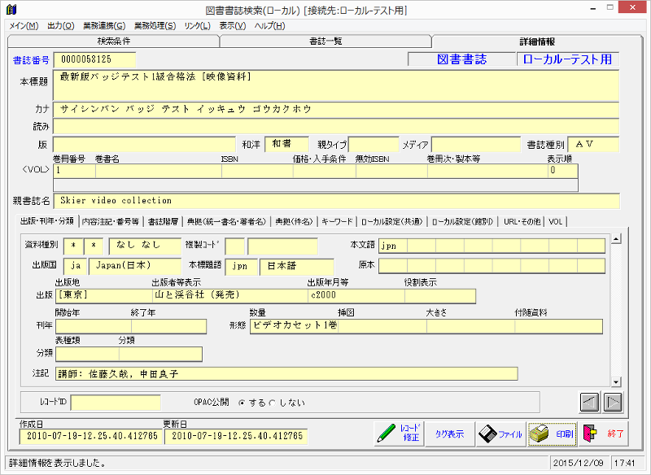Click the レコードID input field
The image size is (651, 475).
click(116, 403)
